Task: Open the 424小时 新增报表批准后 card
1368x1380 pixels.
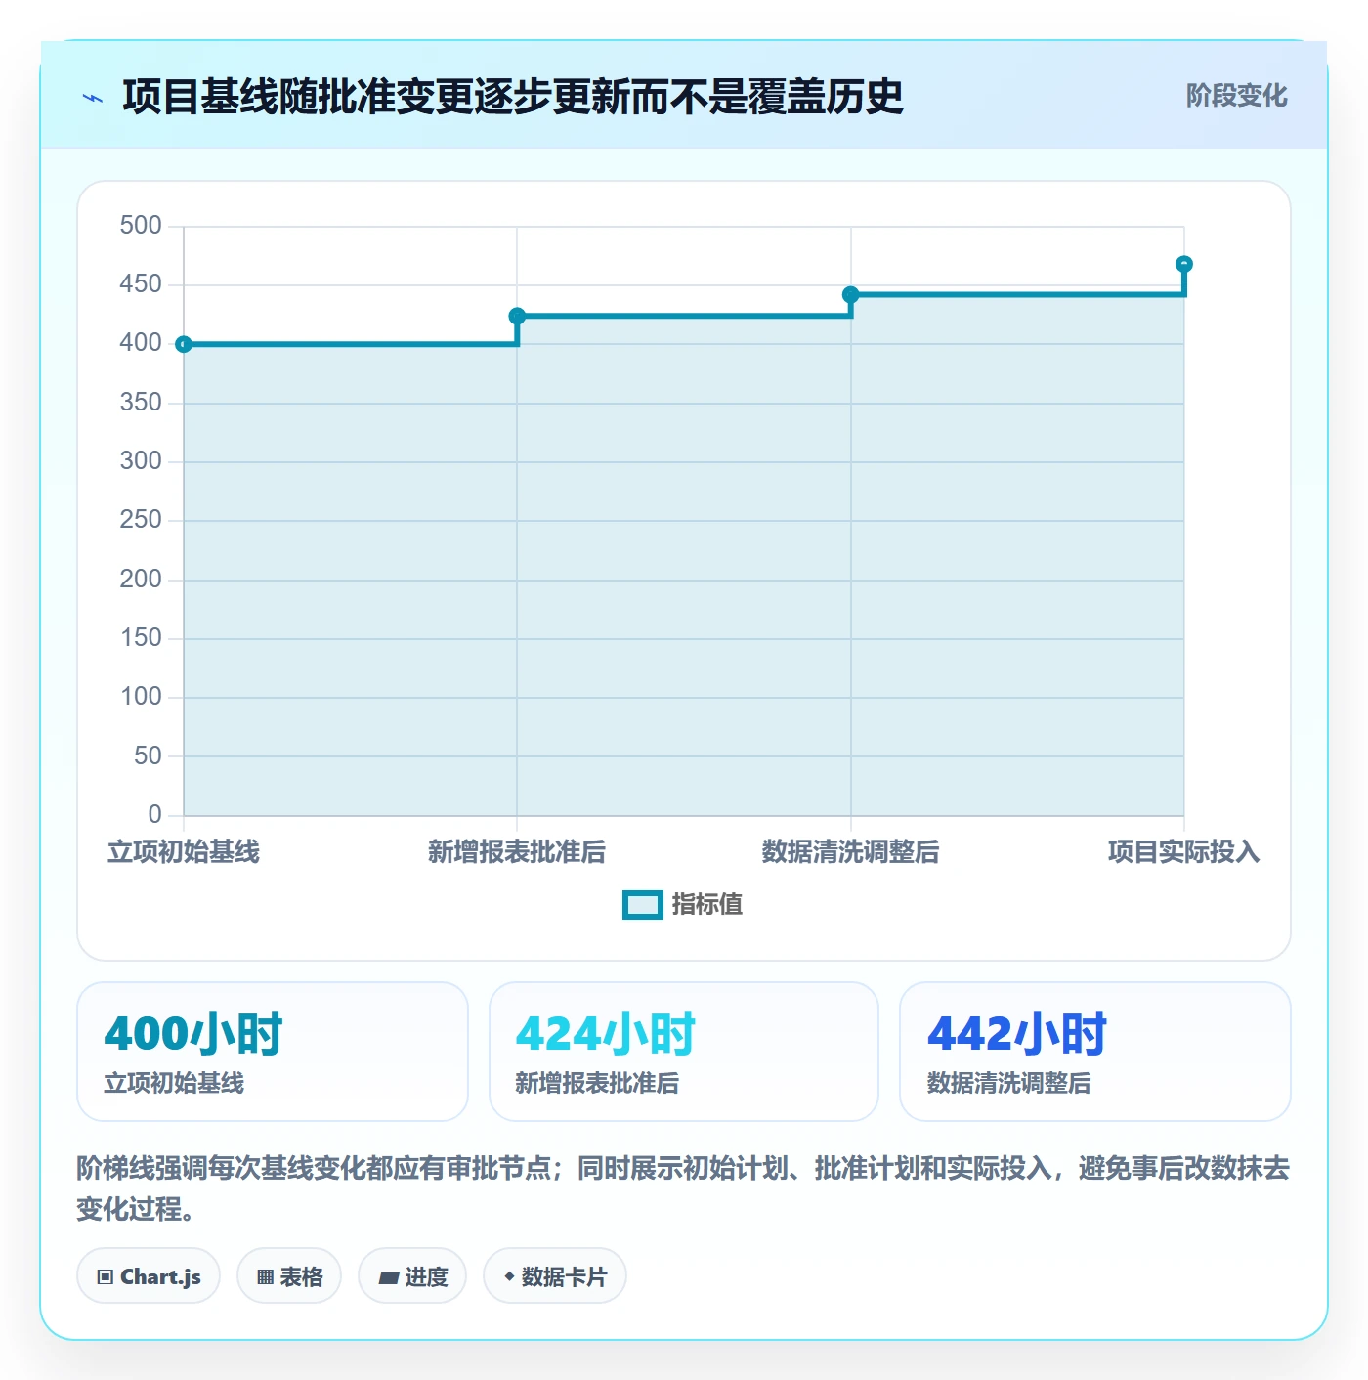Action: (684, 1052)
